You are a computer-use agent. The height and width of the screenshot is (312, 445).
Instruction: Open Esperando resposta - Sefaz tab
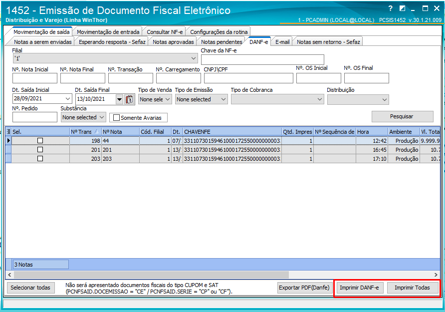pos(112,42)
